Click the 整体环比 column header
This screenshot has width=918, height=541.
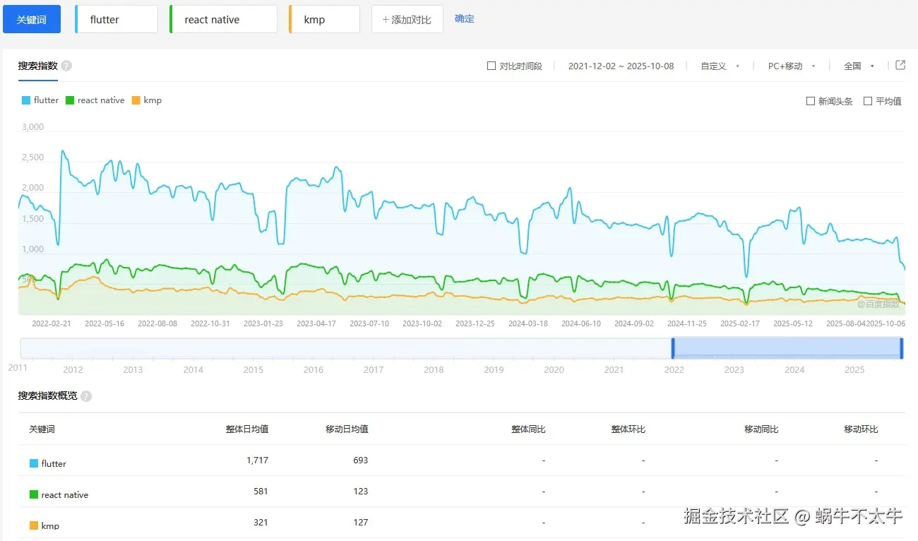tap(628, 429)
